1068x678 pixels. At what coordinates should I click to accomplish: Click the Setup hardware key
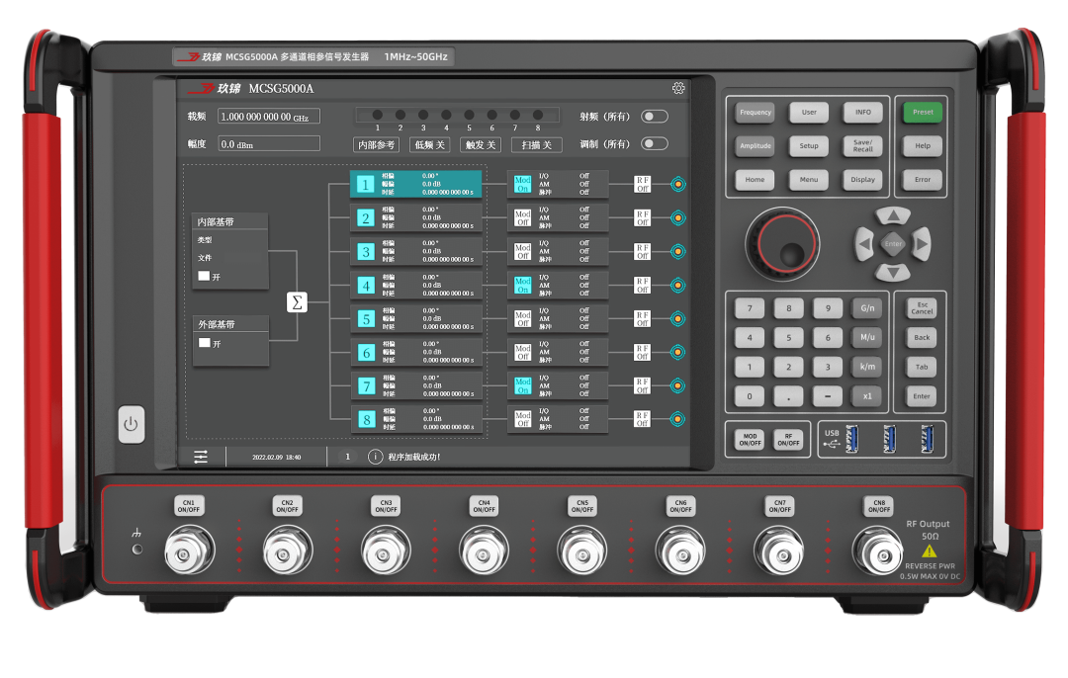[809, 145]
